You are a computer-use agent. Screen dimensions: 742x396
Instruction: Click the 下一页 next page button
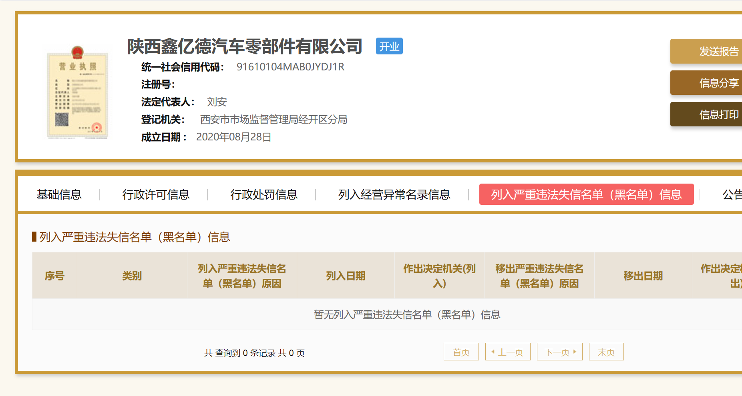coord(560,352)
